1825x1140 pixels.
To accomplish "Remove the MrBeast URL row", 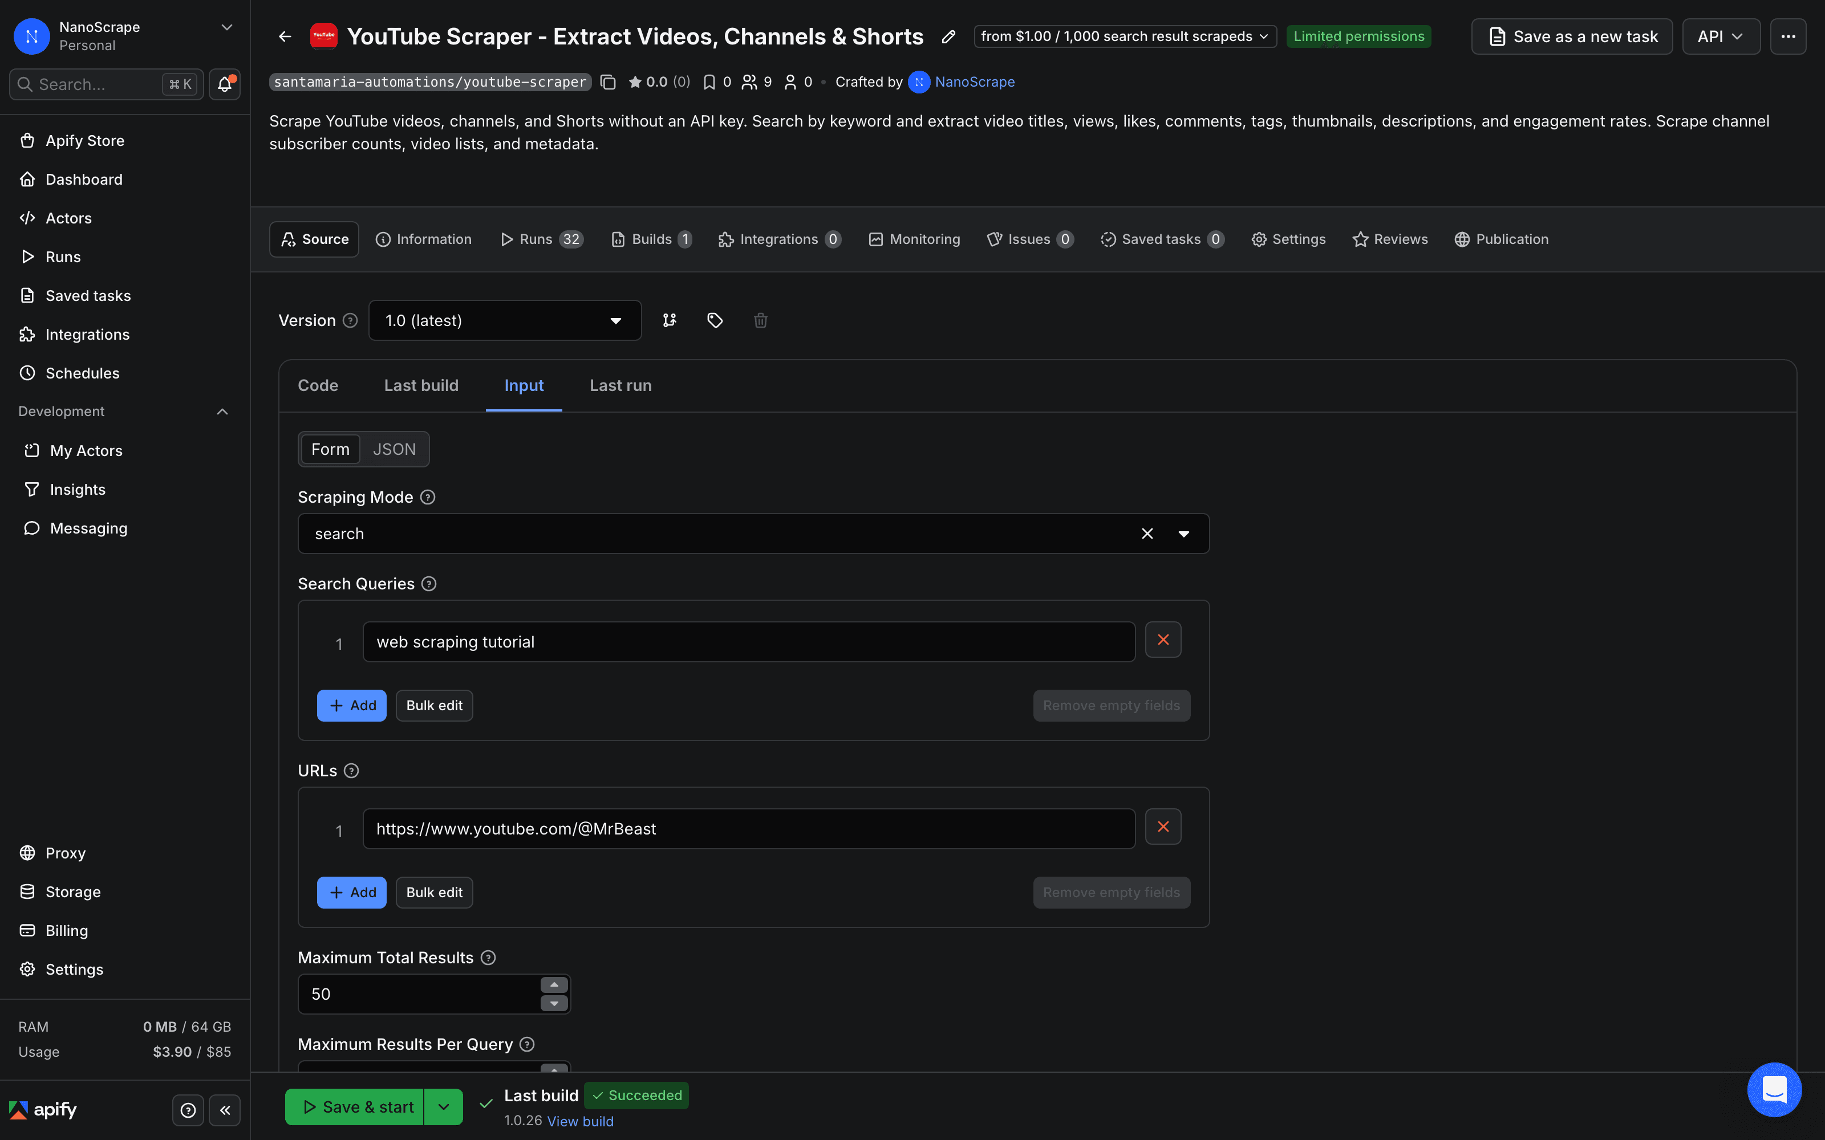I will pos(1163,827).
